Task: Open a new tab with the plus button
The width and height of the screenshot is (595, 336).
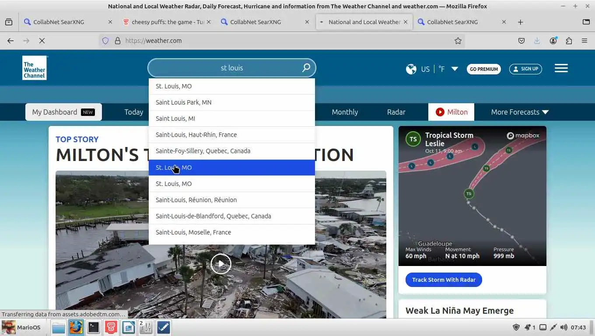Action: click(520, 22)
